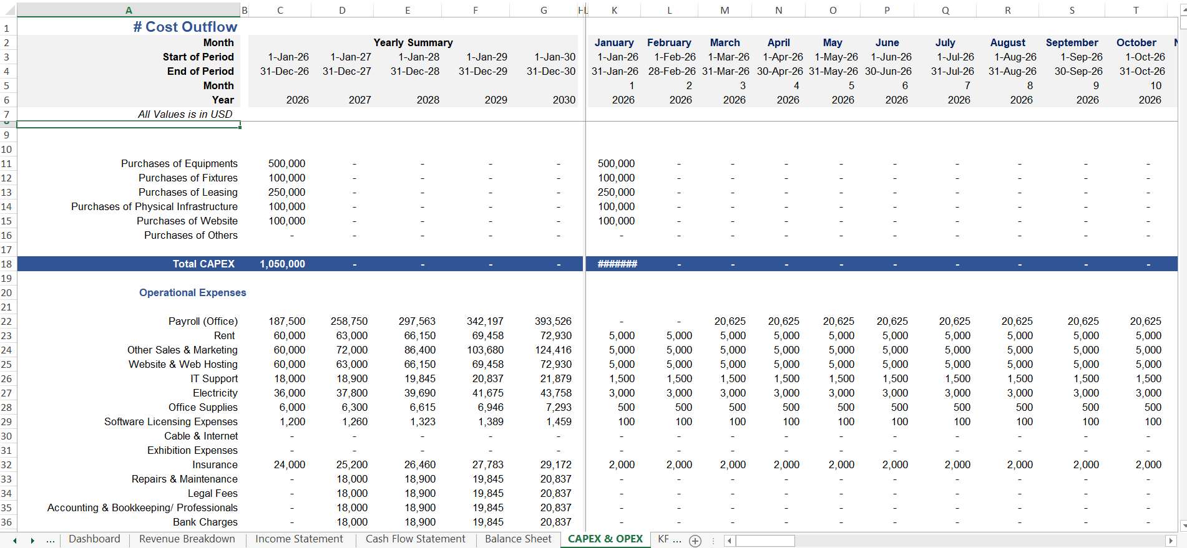Click the next sheet navigation arrow
This screenshot has width=1187, height=548.
[x=32, y=541]
